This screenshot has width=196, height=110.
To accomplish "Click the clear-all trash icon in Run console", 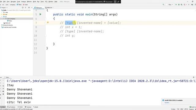I will coord(3,94).
